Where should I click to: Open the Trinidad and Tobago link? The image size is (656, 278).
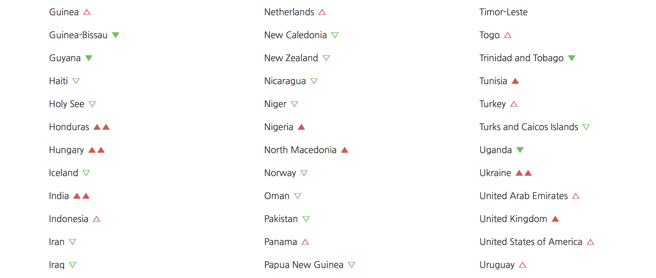coord(521,58)
